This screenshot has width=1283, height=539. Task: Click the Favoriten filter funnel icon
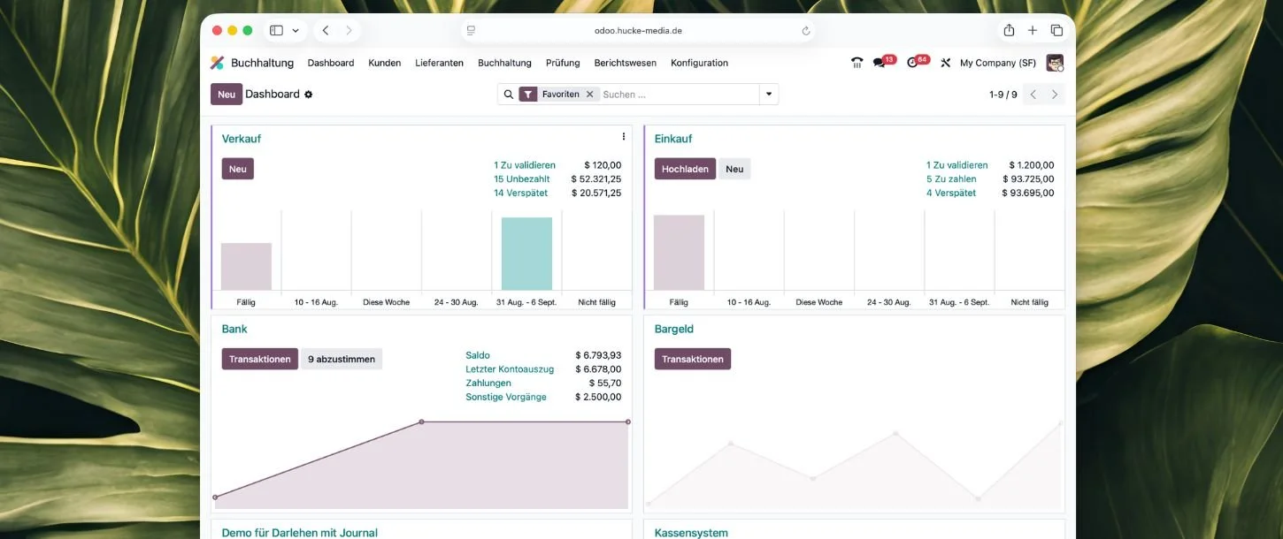pyautogui.click(x=528, y=94)
